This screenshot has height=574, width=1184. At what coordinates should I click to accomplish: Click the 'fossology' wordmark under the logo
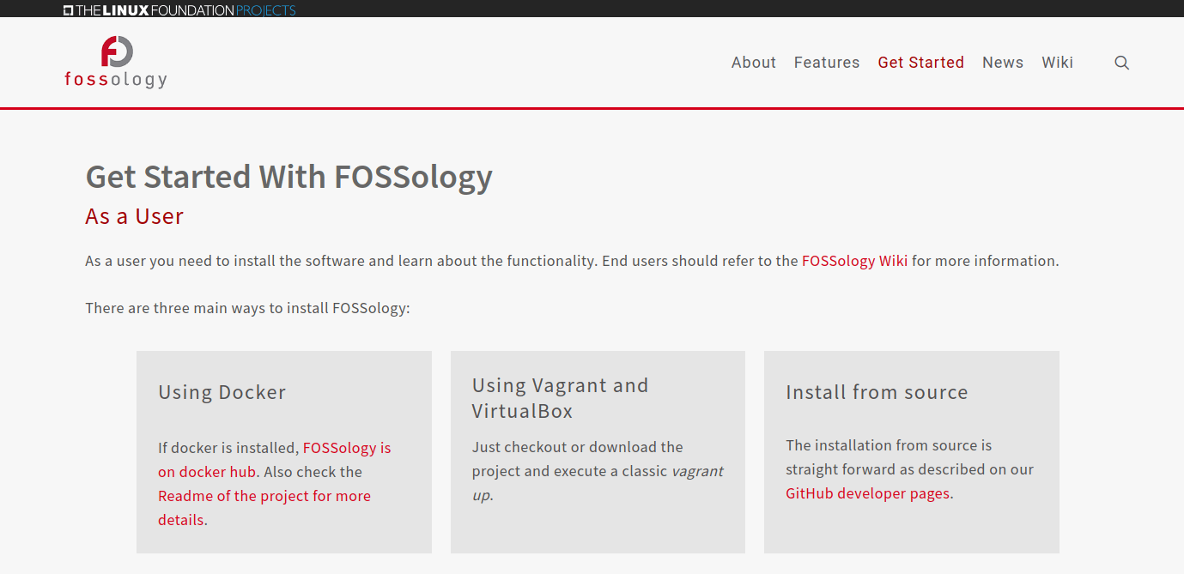pos(116,80)
